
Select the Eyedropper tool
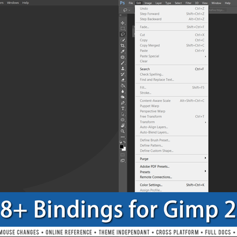123,52
